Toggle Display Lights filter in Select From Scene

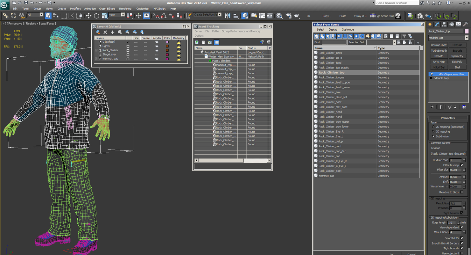328,36
